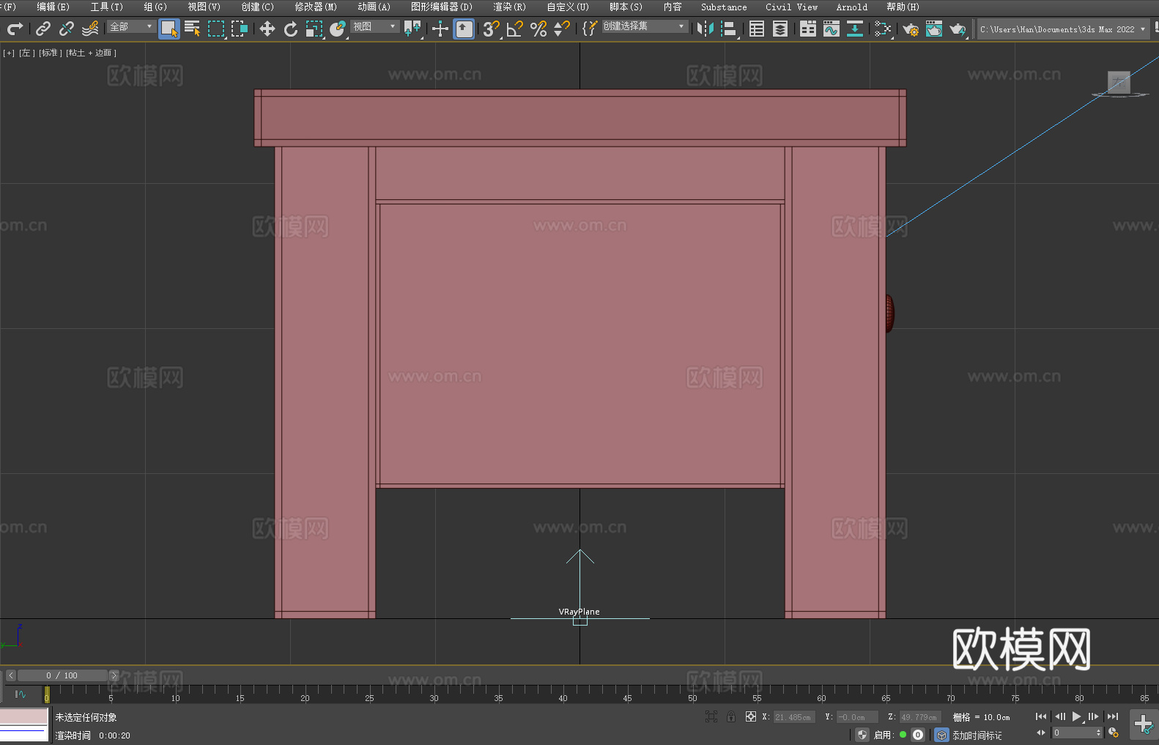1159x745 pixels.
Task: Click the Set Keys large plus button
Action: coord(1144,724)
